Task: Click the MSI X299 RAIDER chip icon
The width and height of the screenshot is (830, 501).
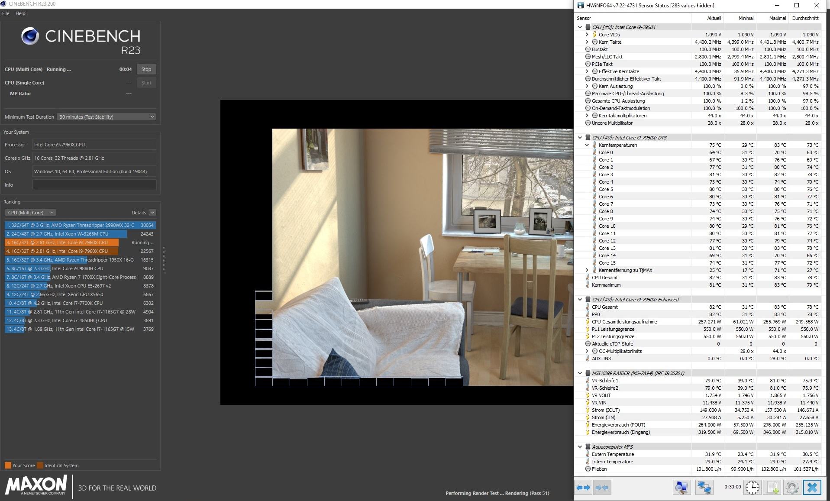Action: 588,373
